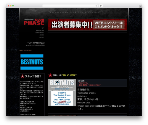Click the Paper moon Endroll cancellation notice
This screenshot has width=148, height=125.
[101, 107]
